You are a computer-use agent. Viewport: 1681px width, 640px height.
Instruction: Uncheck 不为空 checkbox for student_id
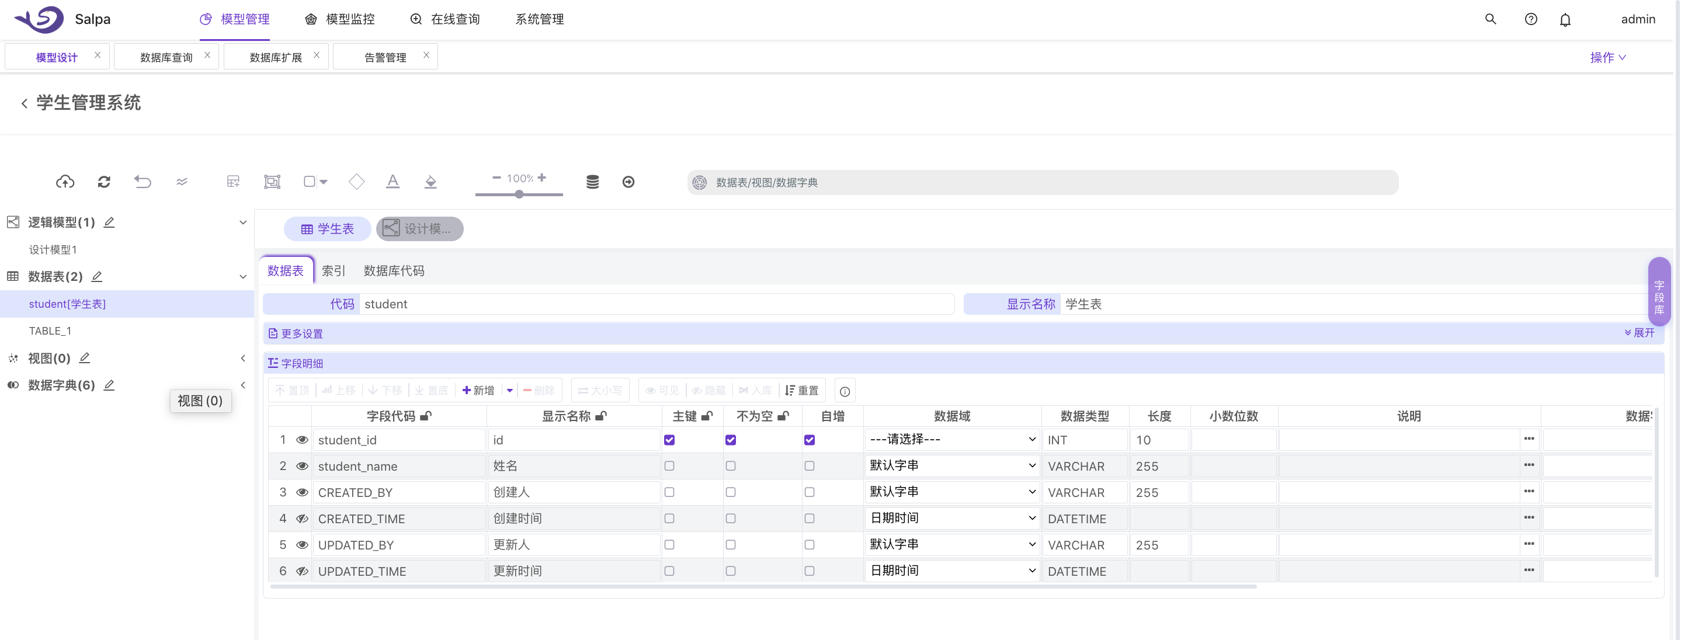click(731, 440)
